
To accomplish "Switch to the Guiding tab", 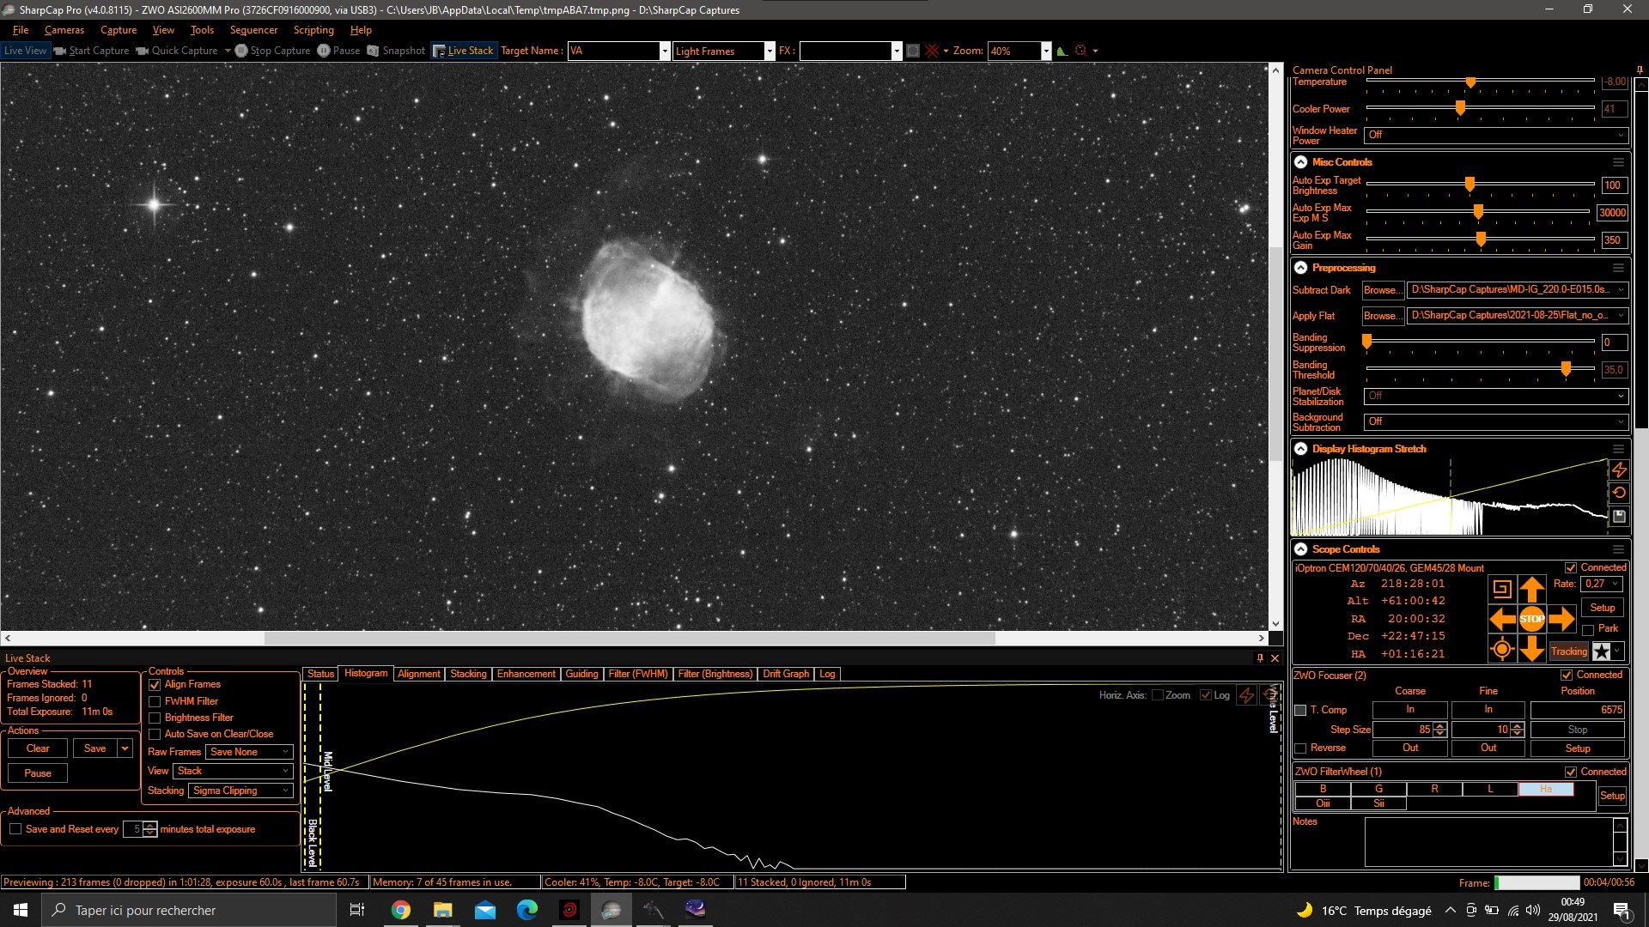I will click(581, 674).
